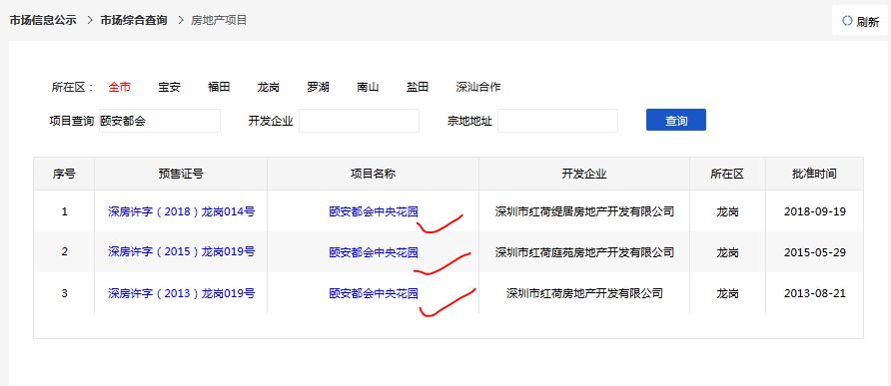Click 序号 1 cell in the 2018 permit row
Viewport: 891px width, 386px height.
[64, 211]
